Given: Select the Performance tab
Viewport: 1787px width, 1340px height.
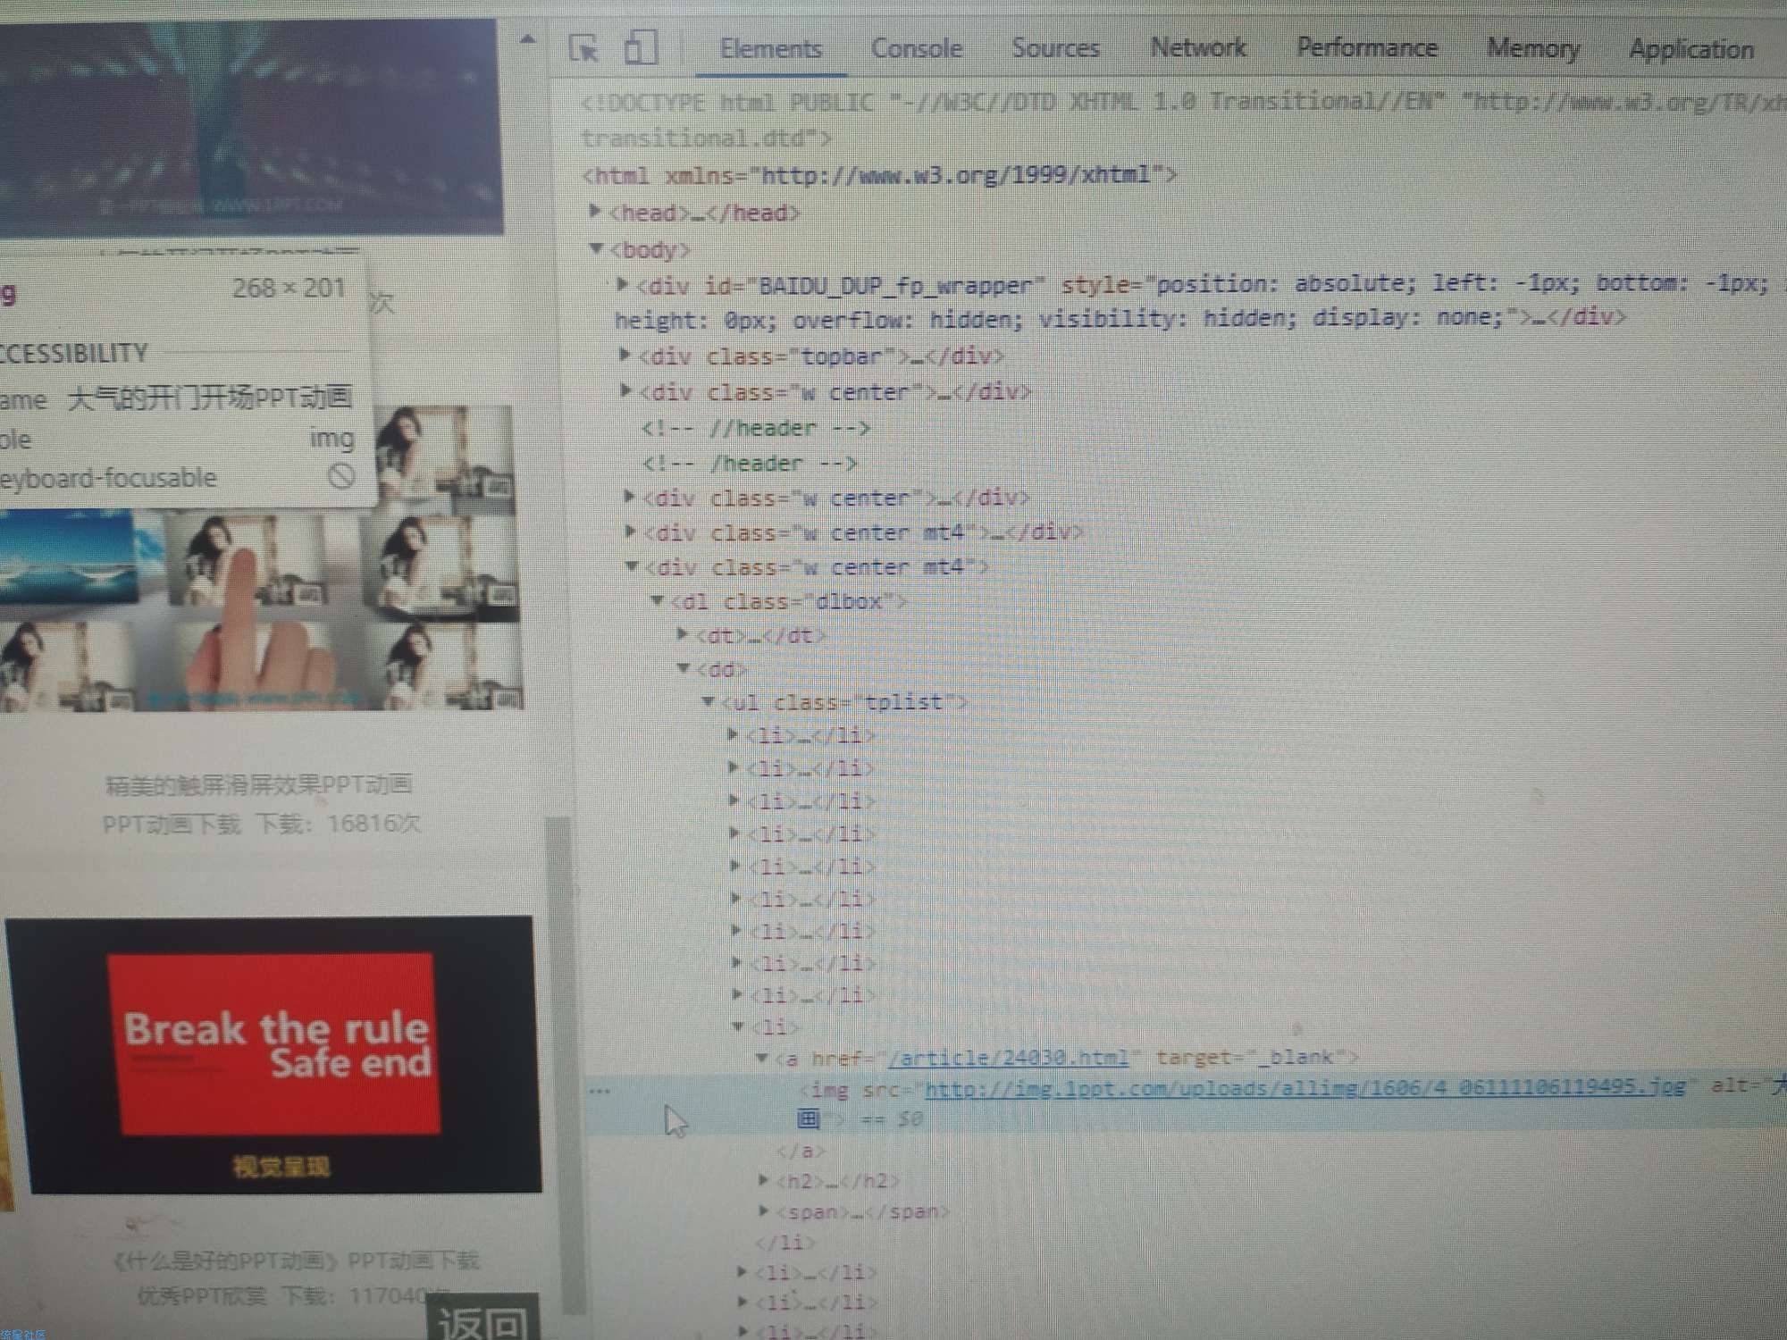Looking at the screenshot, I should tap(1366, 47).
